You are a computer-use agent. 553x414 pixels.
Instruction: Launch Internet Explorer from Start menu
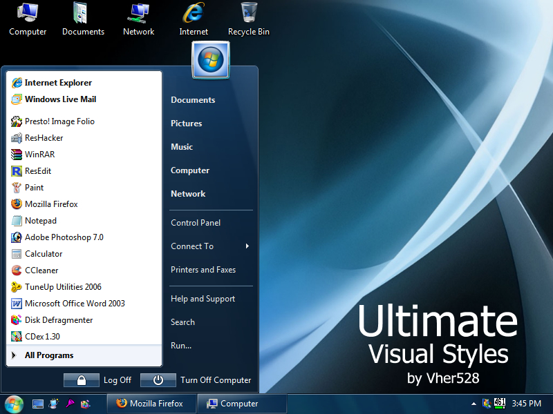tap(84, 83)
